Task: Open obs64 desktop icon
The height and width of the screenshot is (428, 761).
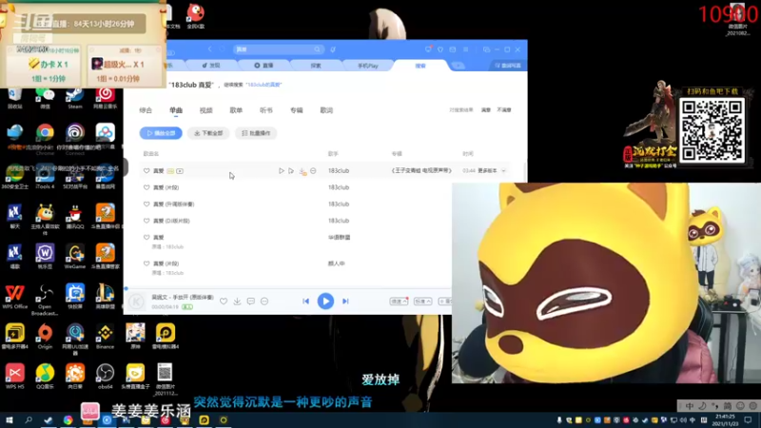Action: pyautogui.click(x=105, y=377)
